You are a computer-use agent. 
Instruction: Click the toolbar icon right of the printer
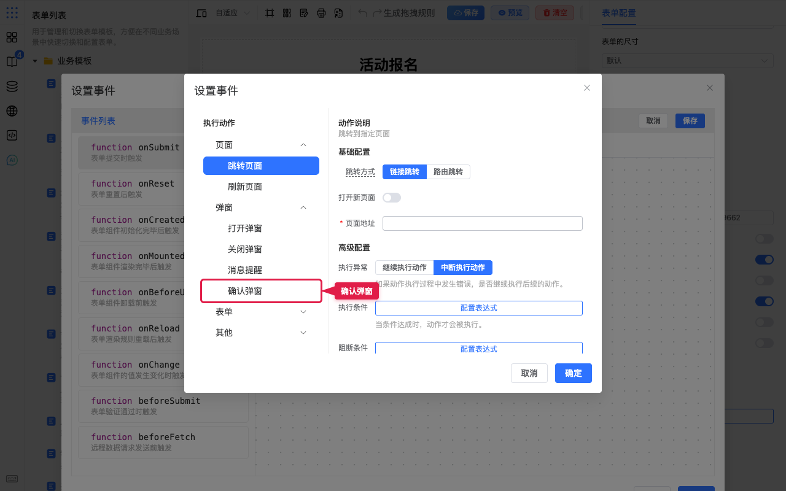pos(338,13)
